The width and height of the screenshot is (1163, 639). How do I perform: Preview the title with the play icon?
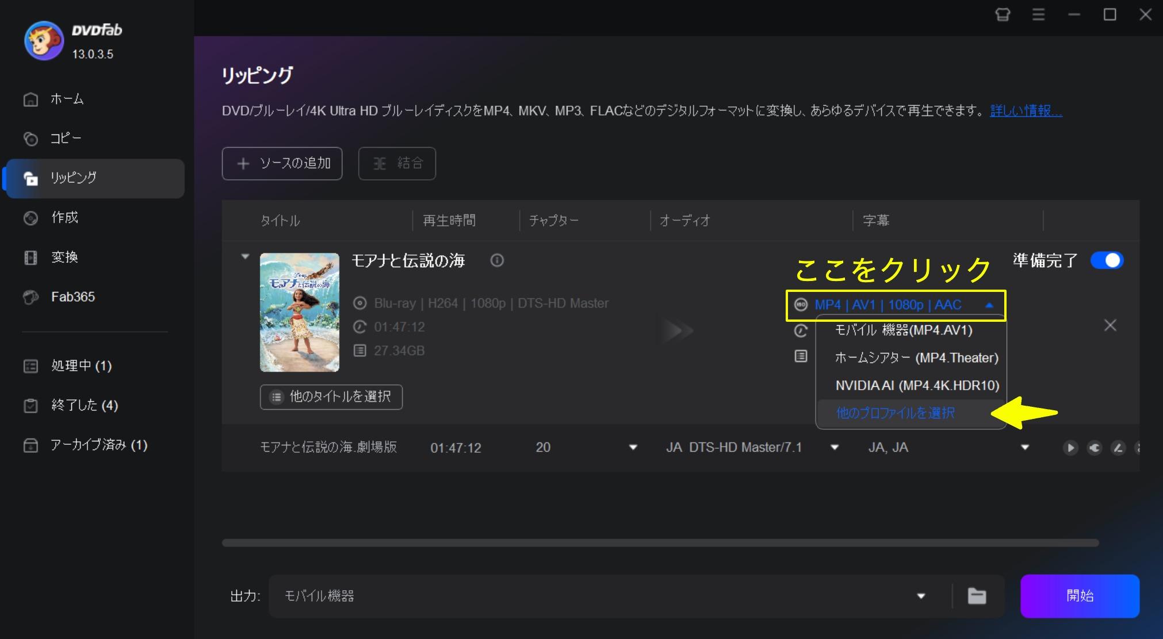(x=1070, y=448)
